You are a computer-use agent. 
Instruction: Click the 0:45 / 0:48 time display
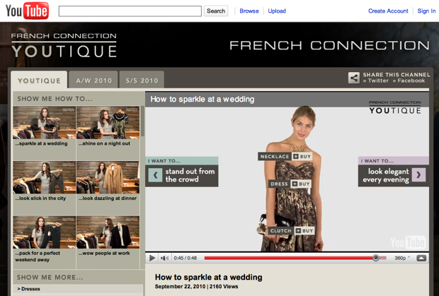coord(185,258)
